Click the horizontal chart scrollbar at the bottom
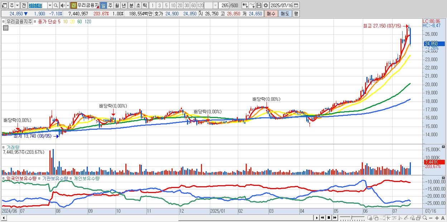 [x=157, y=218]
